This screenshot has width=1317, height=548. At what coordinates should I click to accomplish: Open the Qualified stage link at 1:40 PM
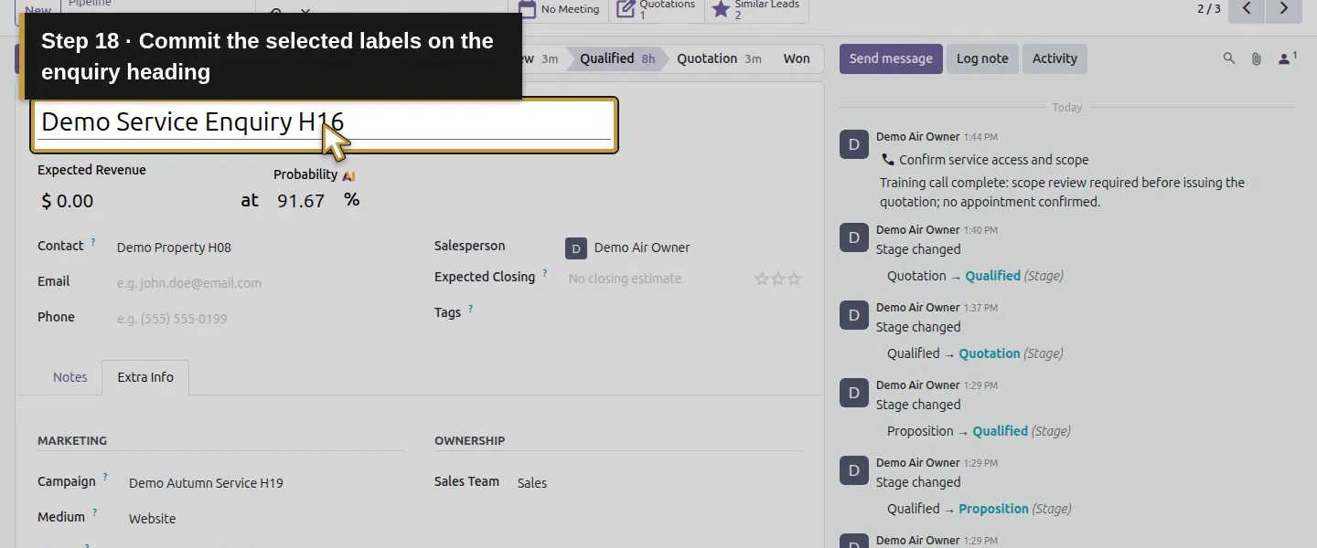pos(992,276)
